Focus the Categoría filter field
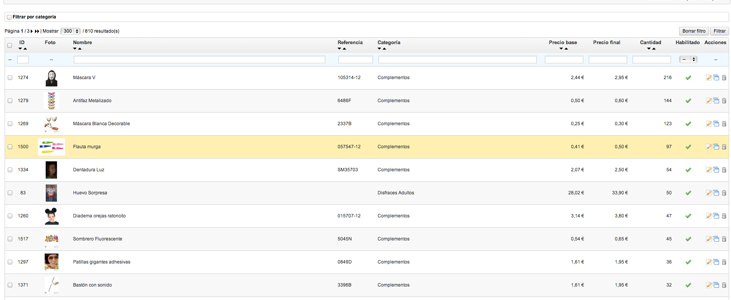 [458, 60]
